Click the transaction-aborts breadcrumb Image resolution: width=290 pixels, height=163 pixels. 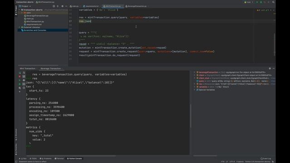[25, 2]
